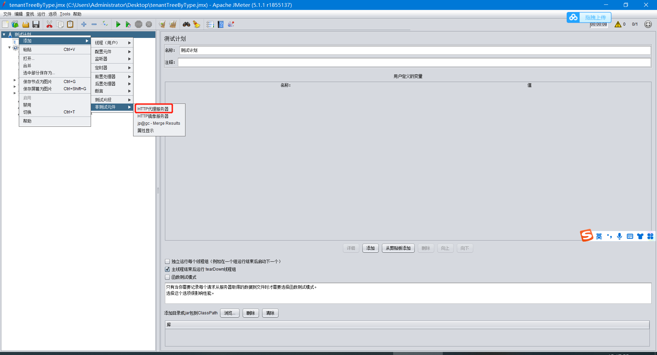Click the 值 column header

tap(529, 85)
